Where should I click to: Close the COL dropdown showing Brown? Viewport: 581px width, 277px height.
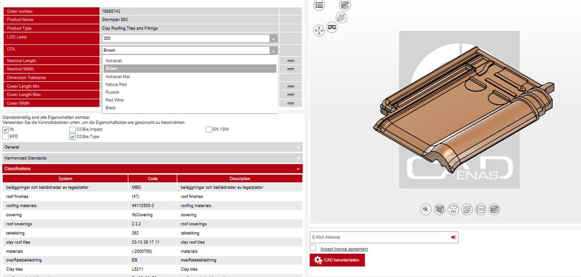(190, 50)
